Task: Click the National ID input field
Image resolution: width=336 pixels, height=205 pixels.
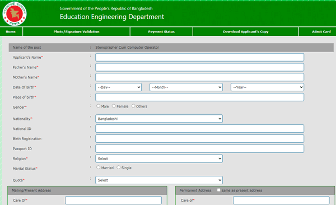Action: click(199, 129)
